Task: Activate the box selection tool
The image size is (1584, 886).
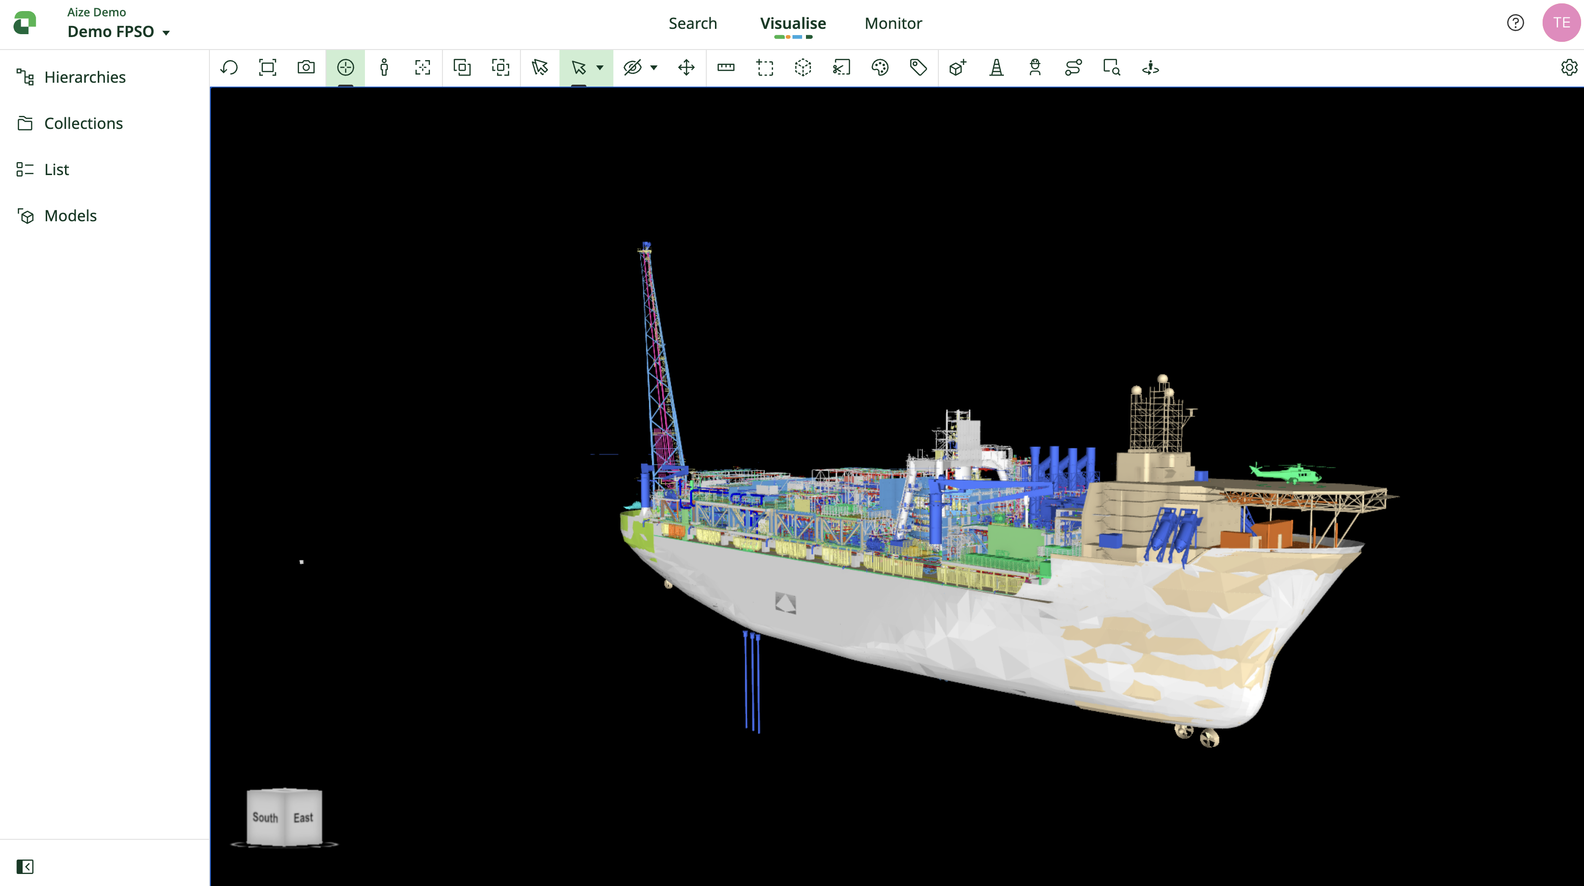Action: coord(765,68)
